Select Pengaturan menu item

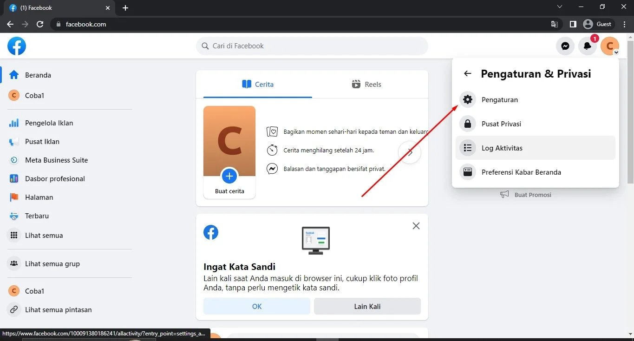point(536,99)
